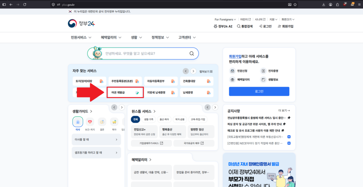Viewport: 363px width, 187px height.
Task: Open 생활가이드 section heading
Action: point(82,111)
